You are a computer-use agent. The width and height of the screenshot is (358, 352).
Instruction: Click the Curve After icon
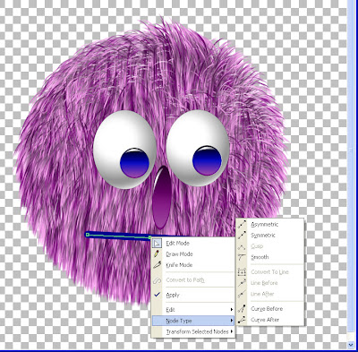(x=242, y=320)
